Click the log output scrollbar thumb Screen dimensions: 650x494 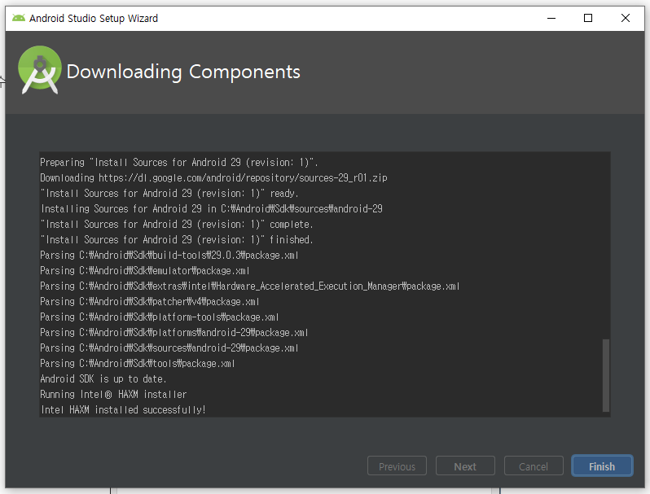[x=606, y=375]
